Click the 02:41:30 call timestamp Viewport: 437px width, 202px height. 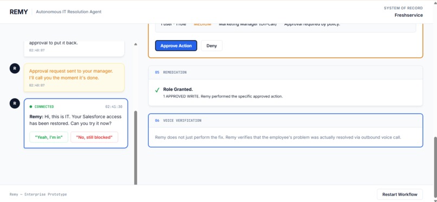click(x=114, y=107)
